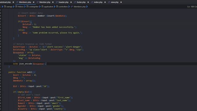197x111 pixels.
Task: Close the Member.php tab
Action: [x=53, y=2]
